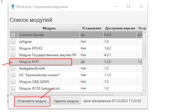Select the Common Bundle row name
This screenshot has width=184, height=112.
[x=32, y=35]
